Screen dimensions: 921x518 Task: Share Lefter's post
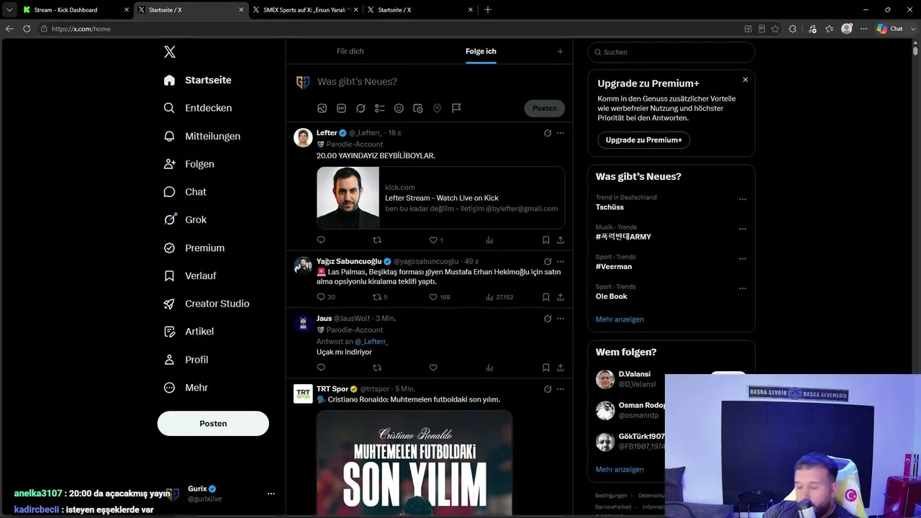click(x=560, y=240)
